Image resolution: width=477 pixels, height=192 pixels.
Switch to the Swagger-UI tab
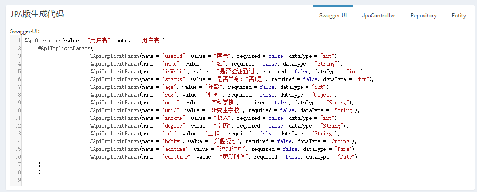(333, 15)
